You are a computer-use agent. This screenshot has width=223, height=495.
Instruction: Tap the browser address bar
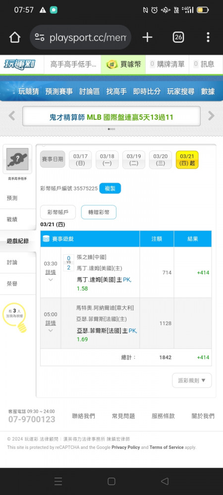coord(81,37)
